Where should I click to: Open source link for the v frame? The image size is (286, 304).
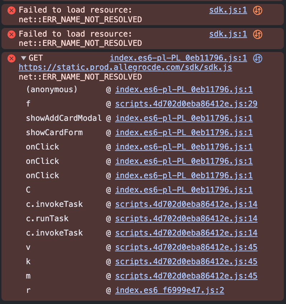[x=186, y=247]
